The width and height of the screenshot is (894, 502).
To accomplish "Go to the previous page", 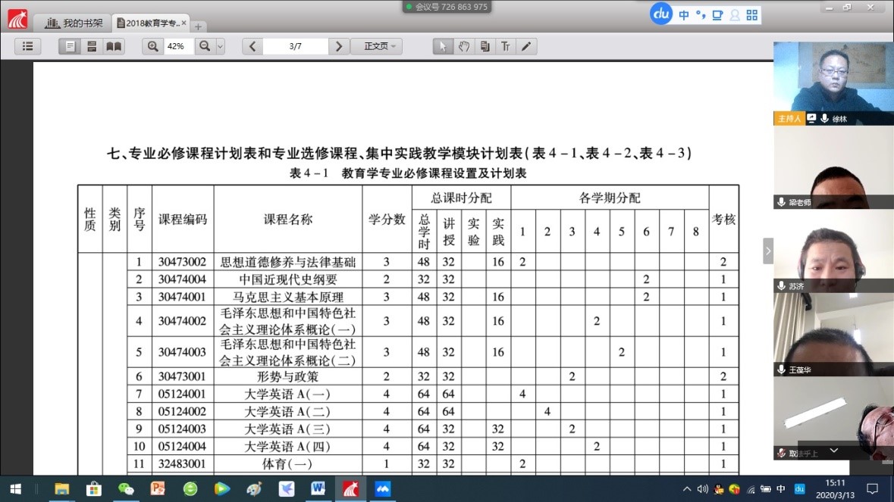I will 253,46.
